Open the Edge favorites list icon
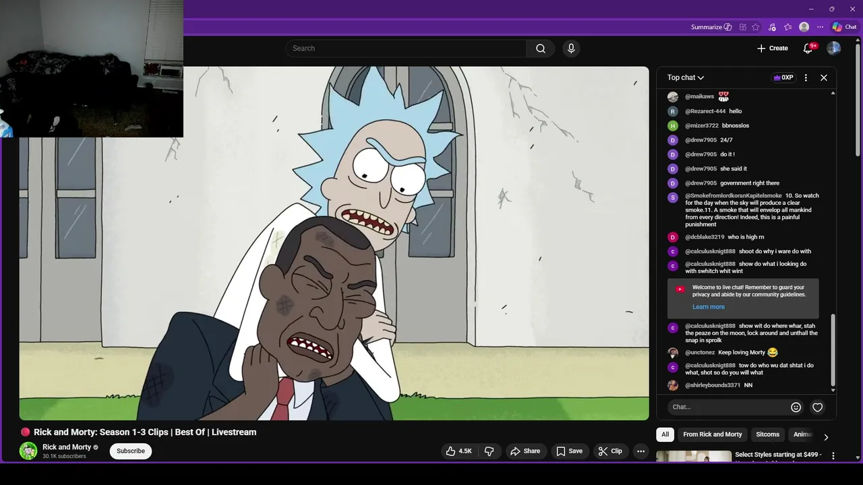 click(787, 27)
